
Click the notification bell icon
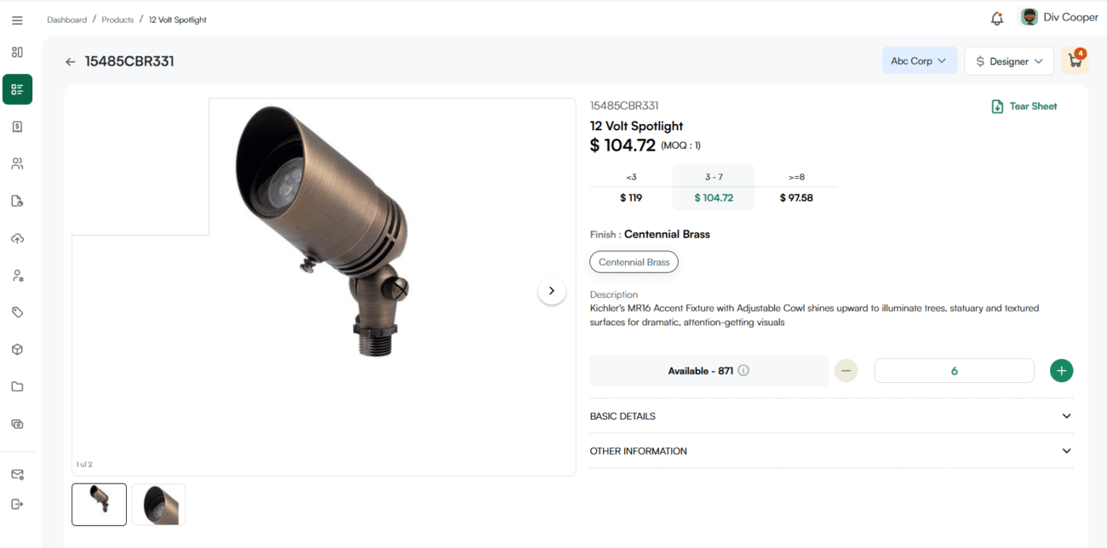click(996, 18)
